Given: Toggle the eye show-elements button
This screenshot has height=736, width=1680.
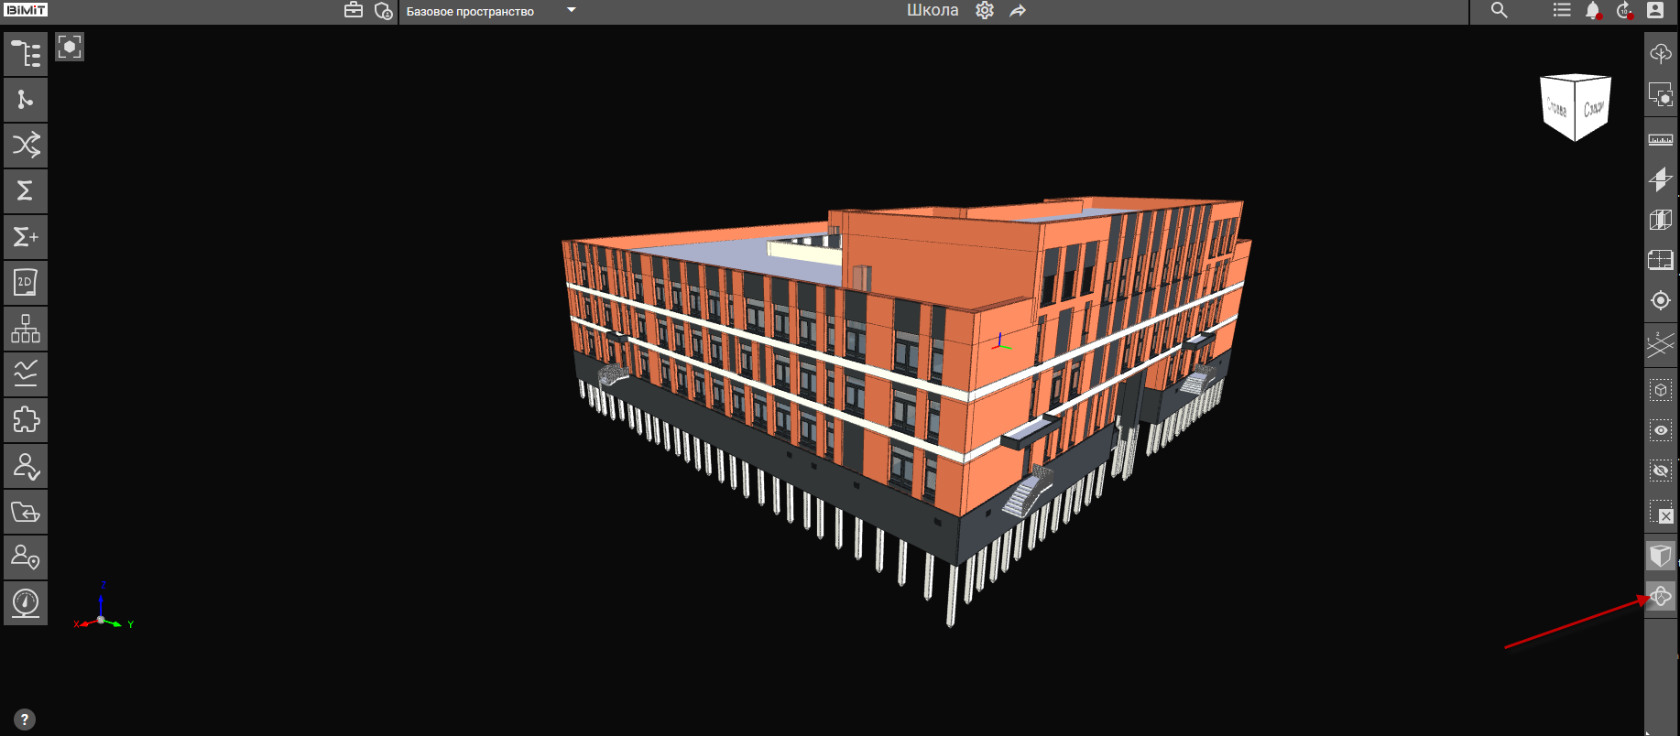Looking at the screenshot, I should 1660,430.
